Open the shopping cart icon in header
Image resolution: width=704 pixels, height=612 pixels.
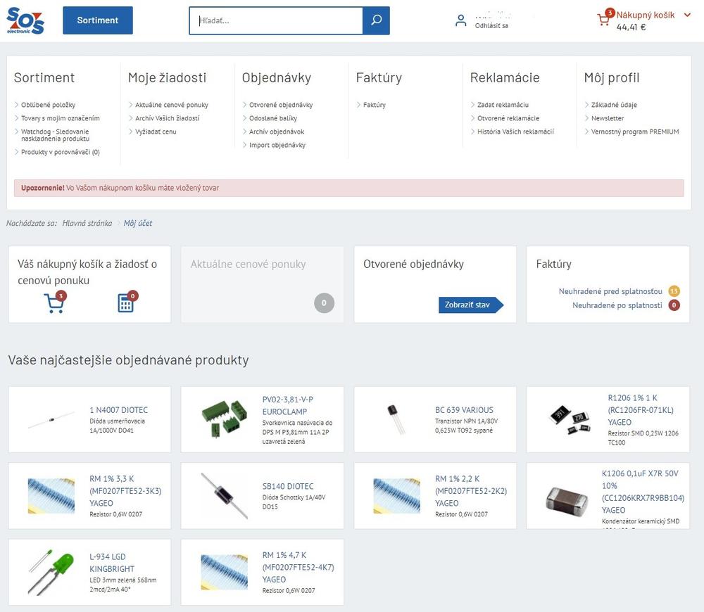pyautogui.click(x=603, y=20)
